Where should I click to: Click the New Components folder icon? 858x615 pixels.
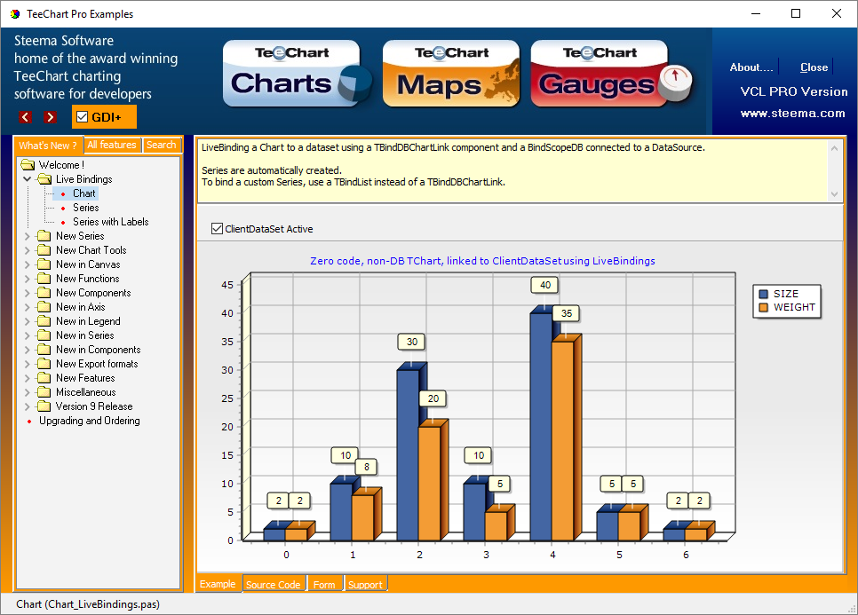(x=44, y=293)
